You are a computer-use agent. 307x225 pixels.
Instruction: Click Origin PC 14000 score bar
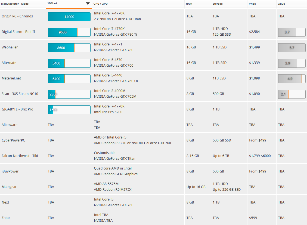point(69,17)
